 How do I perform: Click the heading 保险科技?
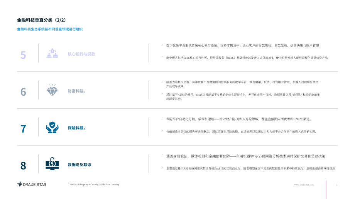pos(76,128)
